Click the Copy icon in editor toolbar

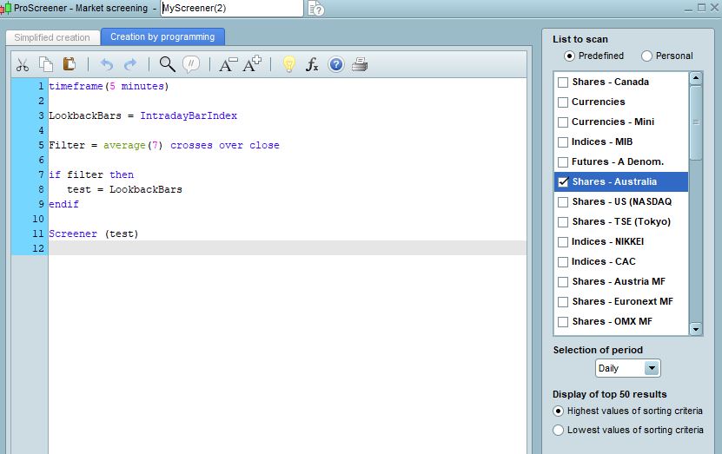pyautogui.click(x=46, y=64)
